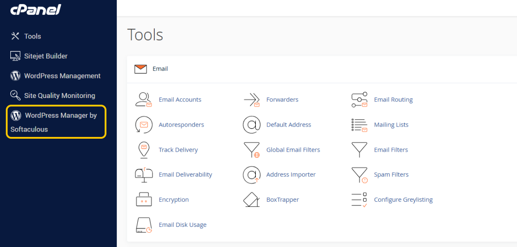Click the Autoresponders circular envelope icon

[x=144, y=125]
